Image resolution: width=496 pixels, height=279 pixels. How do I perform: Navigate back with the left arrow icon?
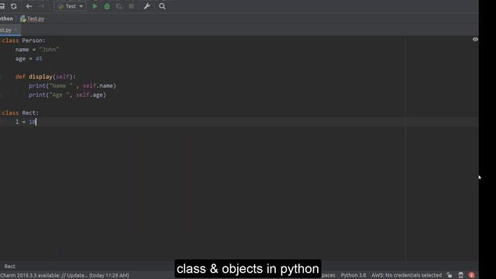click(x=29, y=6)
